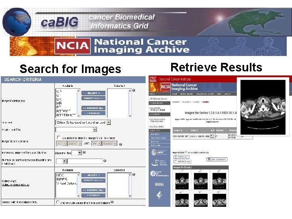Click the months between studies text field
The height and width of the screenshot is (219, 292).
click(85, 161)
